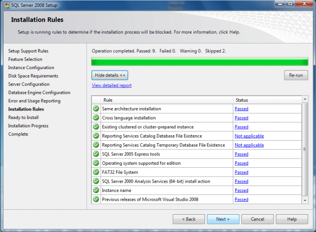Open Passed status for Existing clustered instance
This screenshot has height=232, width=316.
(241, 127)
